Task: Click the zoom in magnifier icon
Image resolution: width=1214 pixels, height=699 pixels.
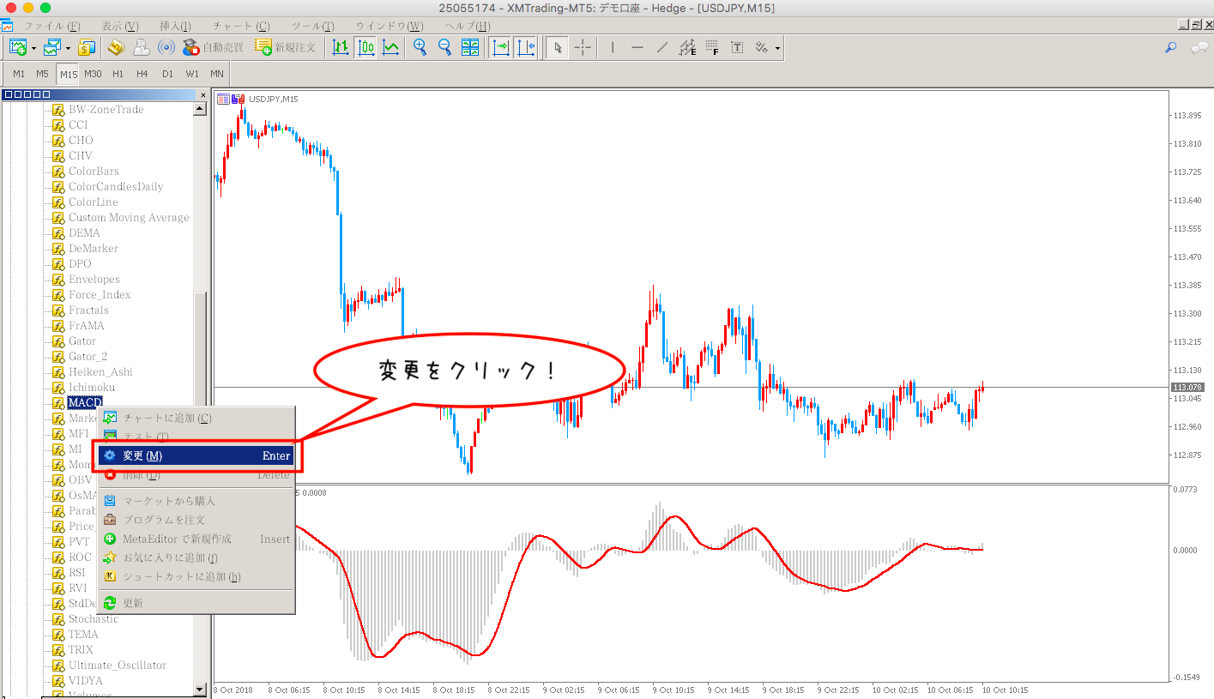Action: [x=420, y=48]
